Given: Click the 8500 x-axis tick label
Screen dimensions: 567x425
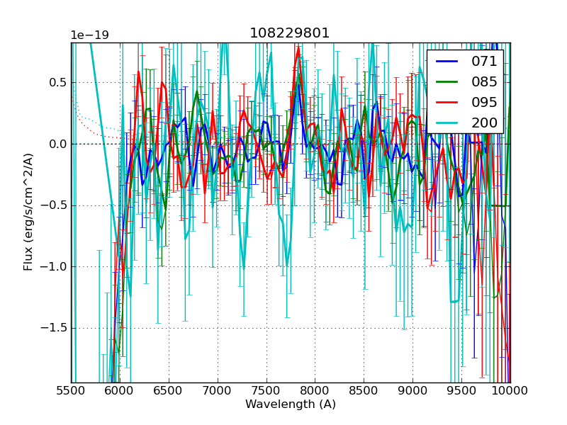Looking at the screenshot, I should (x=364, y=391).
